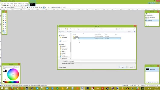The width and height of the screenshot is (160, 90).
Task: Set text alignment to right
Action: (45, 7)
